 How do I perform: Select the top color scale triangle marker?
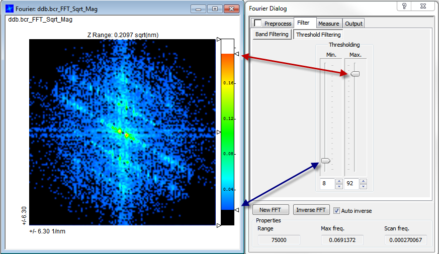pyautogui.click(x=219, y=39)
